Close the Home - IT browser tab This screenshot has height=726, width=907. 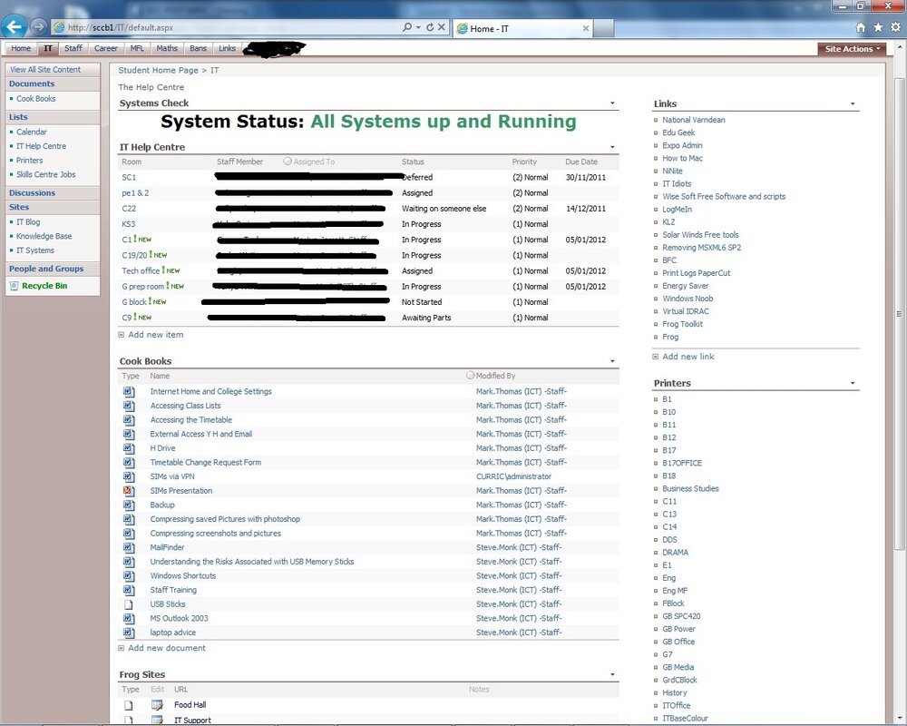(586, 28)
